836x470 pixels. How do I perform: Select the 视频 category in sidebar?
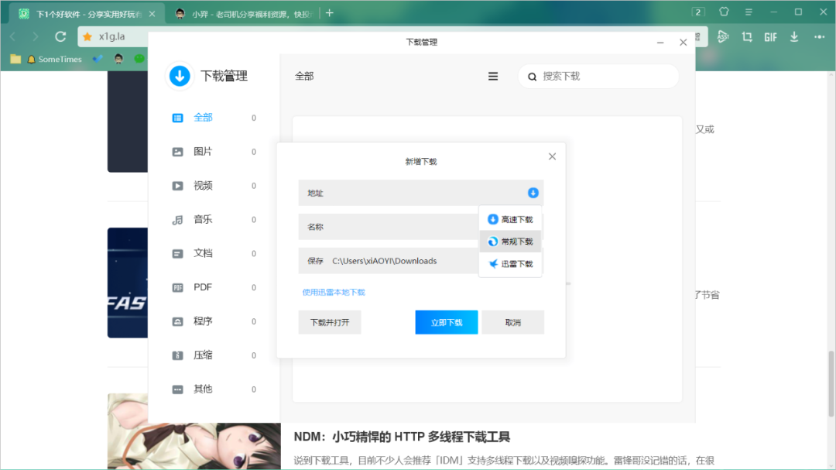tap(203, 186)
